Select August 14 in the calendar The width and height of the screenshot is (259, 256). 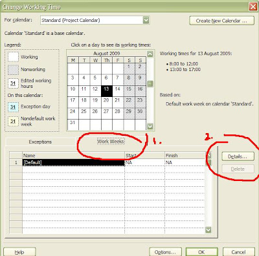tap(118, 91)
